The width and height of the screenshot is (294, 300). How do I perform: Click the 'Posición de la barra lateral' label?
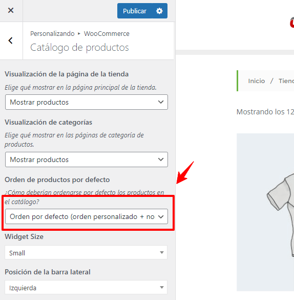tap(48, 272)
